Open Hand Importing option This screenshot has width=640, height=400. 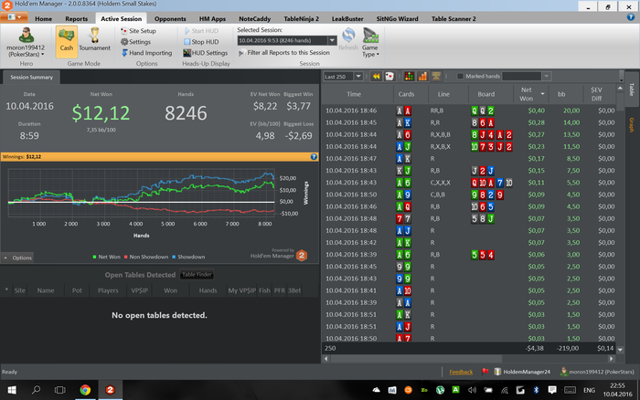(146, 53)
